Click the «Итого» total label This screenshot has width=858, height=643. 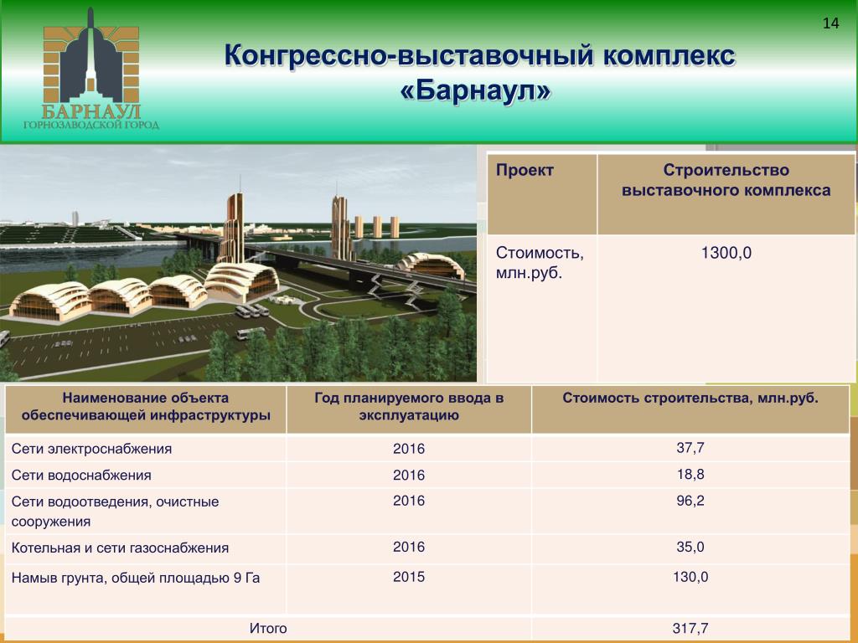click(268, 628)
